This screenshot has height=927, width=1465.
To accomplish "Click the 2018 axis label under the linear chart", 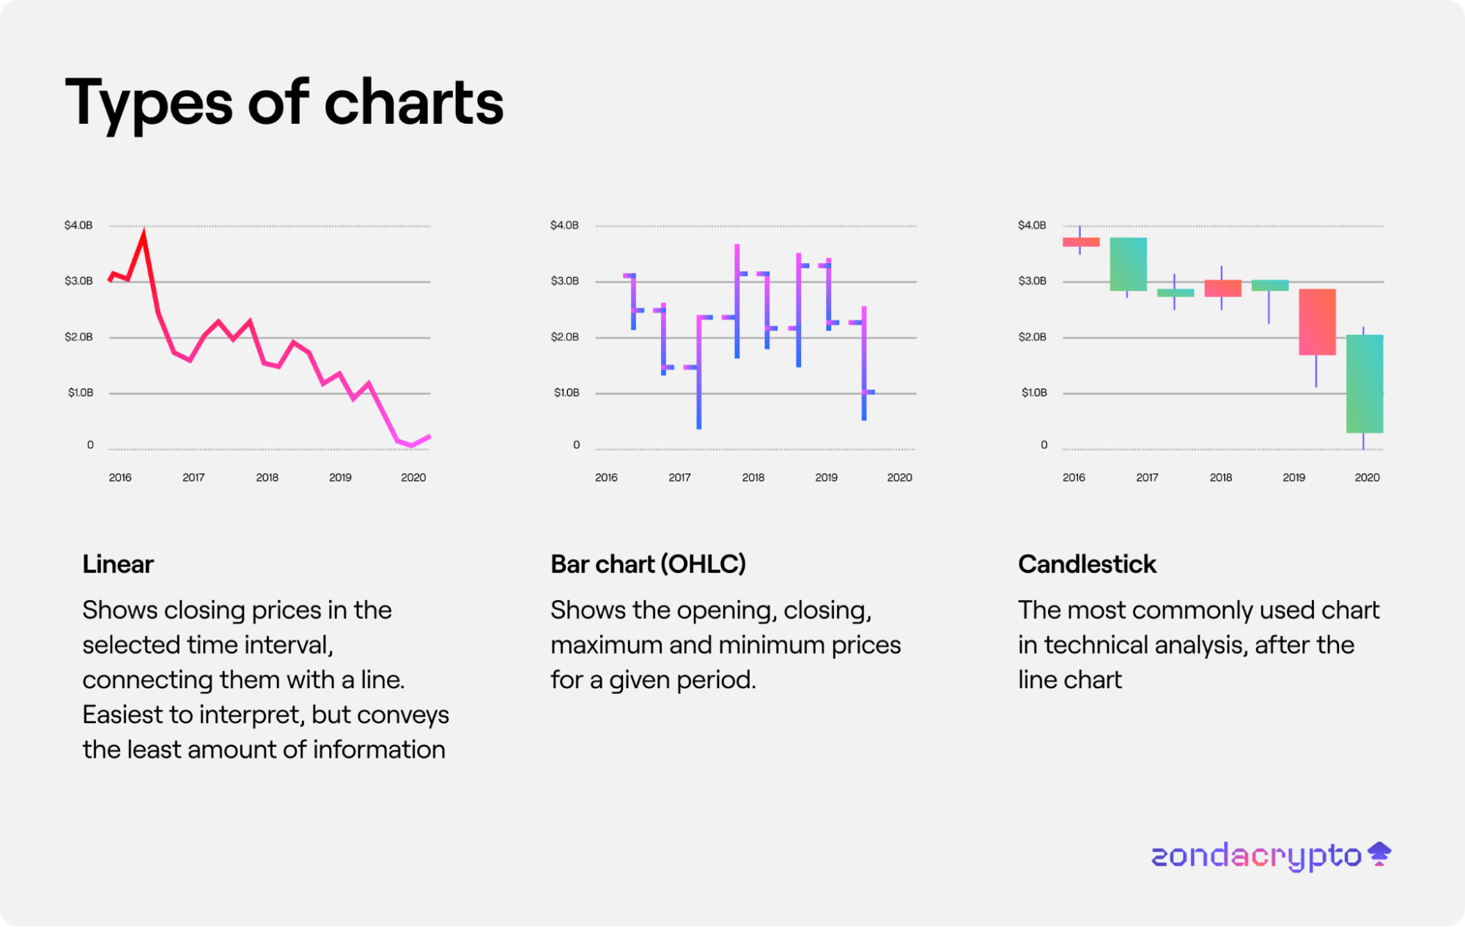I will point(267,477).
